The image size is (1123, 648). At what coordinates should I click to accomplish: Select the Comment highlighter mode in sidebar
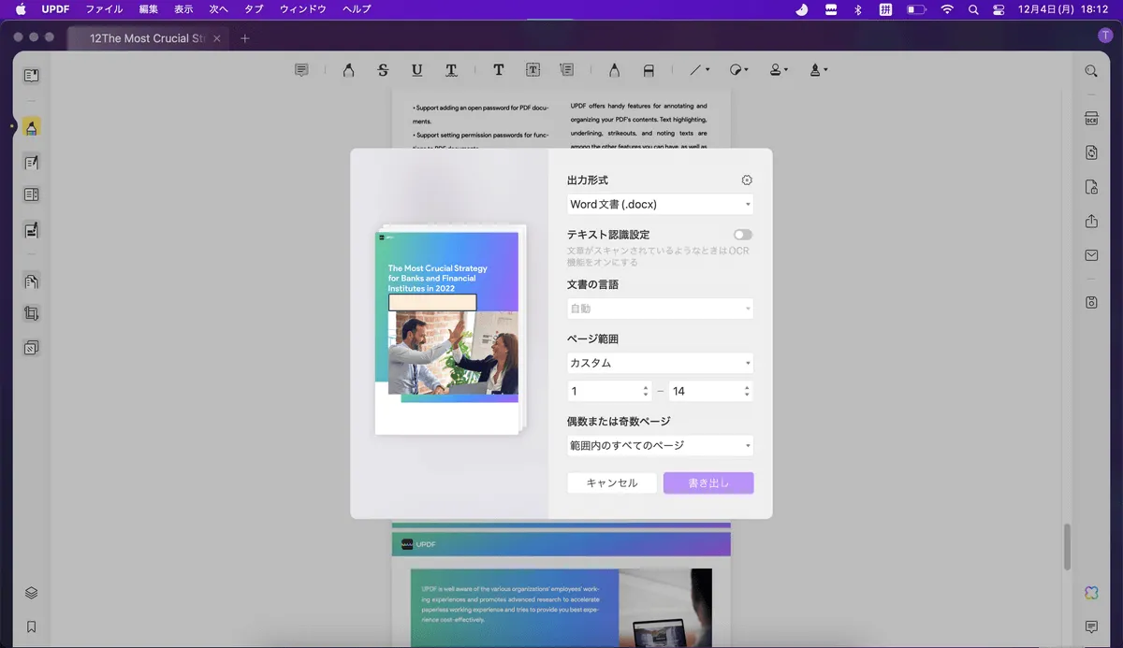click(31, 127)
